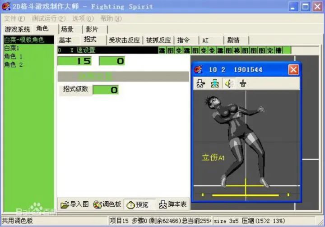Switch to the 游戏系统 tab
This screenshot has width=325, height=227.
[18, 29]
